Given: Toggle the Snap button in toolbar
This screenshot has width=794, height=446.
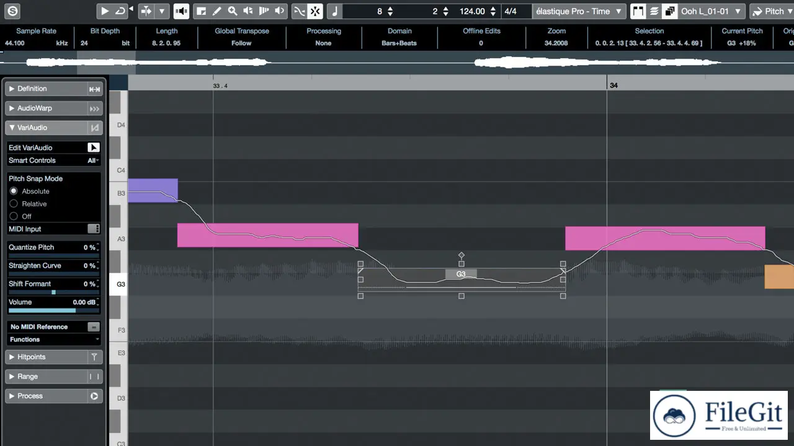Looking at the screenshot, I should tap(315, 11).
